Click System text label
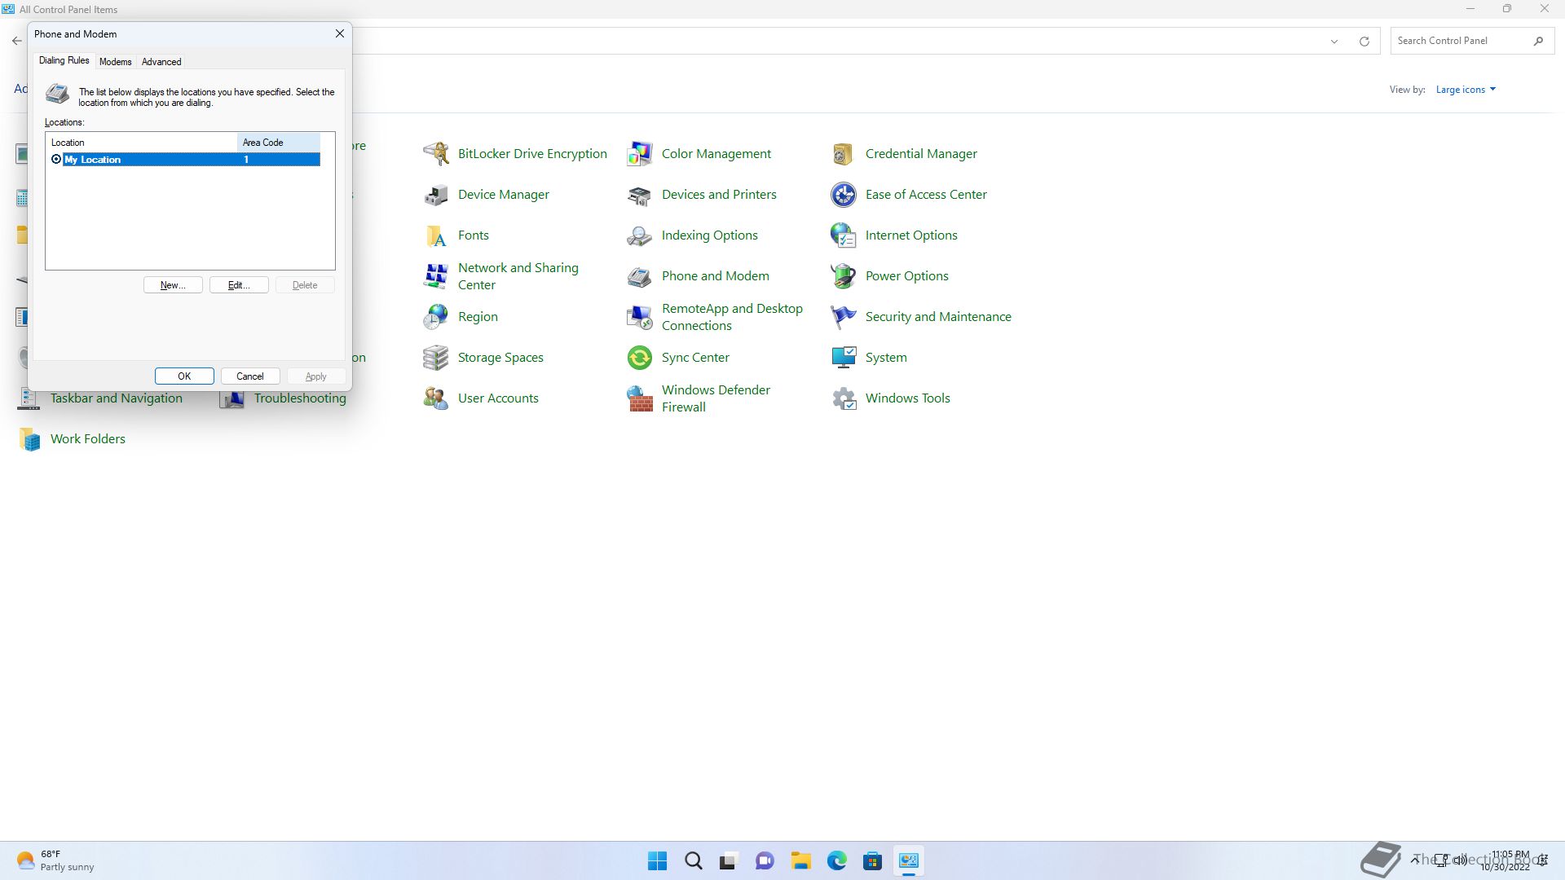 click(x=886, y=357)
